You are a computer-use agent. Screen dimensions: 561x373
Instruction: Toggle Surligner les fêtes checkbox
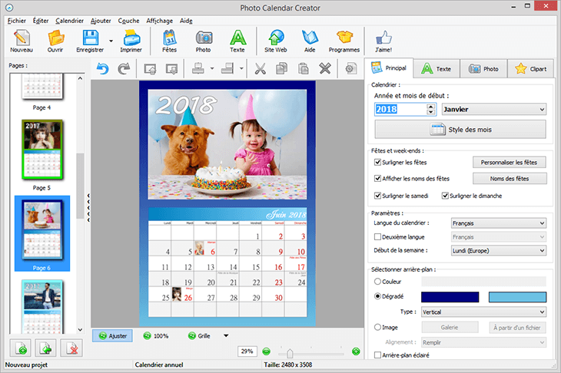[377, 162]
